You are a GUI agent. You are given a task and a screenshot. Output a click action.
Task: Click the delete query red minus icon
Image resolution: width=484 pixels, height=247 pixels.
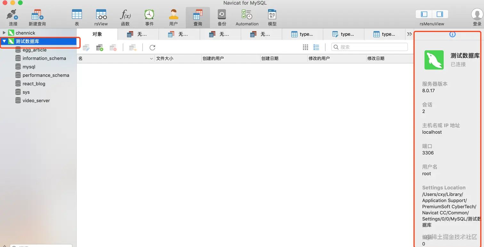pyautogui.click(x=113, y=48)
